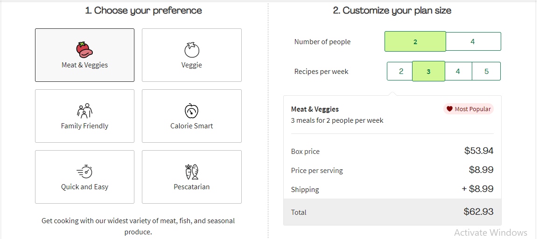Select the Meat & Veggies preference card
The image size is (560, 239).
[84, 55]
